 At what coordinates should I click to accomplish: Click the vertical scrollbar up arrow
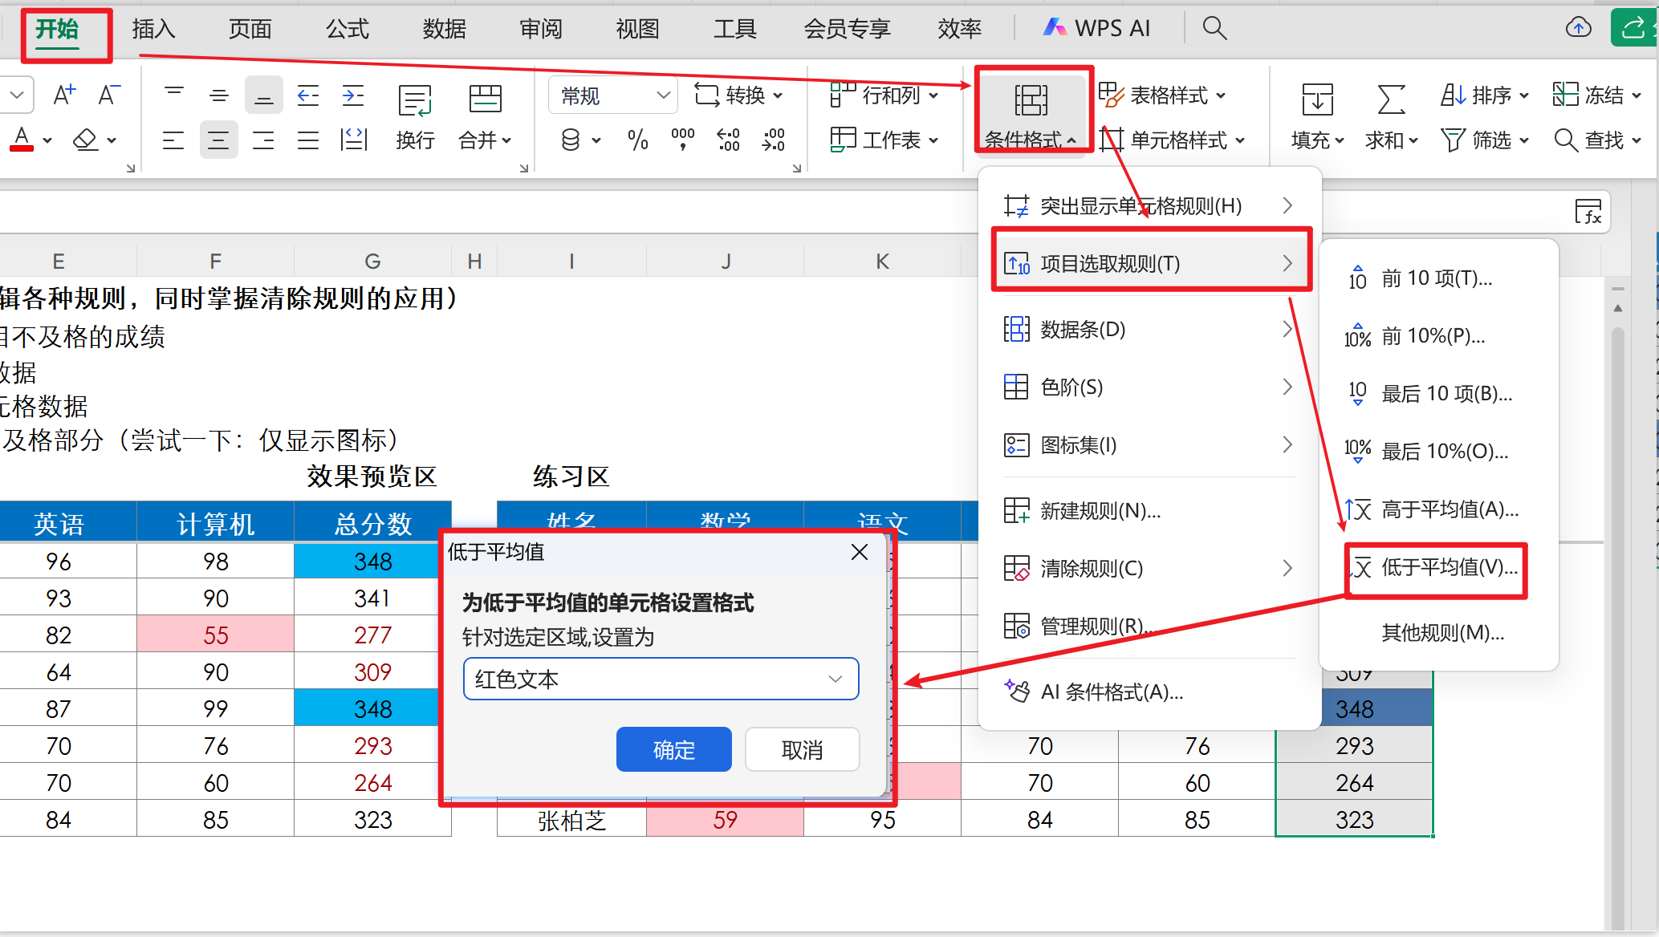click(1618, 308)
